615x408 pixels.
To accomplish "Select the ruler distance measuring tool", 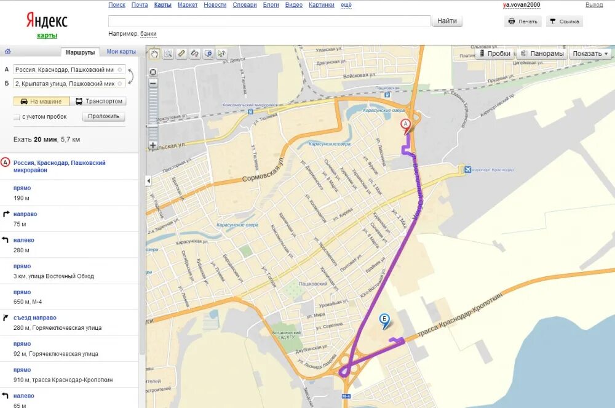I will (181, 54).
